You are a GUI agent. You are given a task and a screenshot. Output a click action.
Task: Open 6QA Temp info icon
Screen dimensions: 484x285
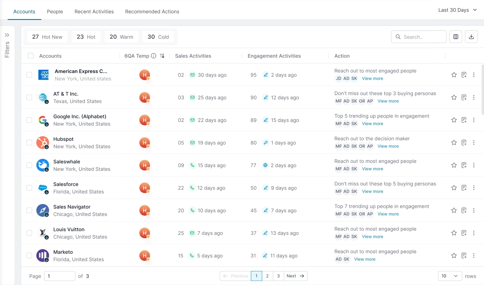click(154, 56)
